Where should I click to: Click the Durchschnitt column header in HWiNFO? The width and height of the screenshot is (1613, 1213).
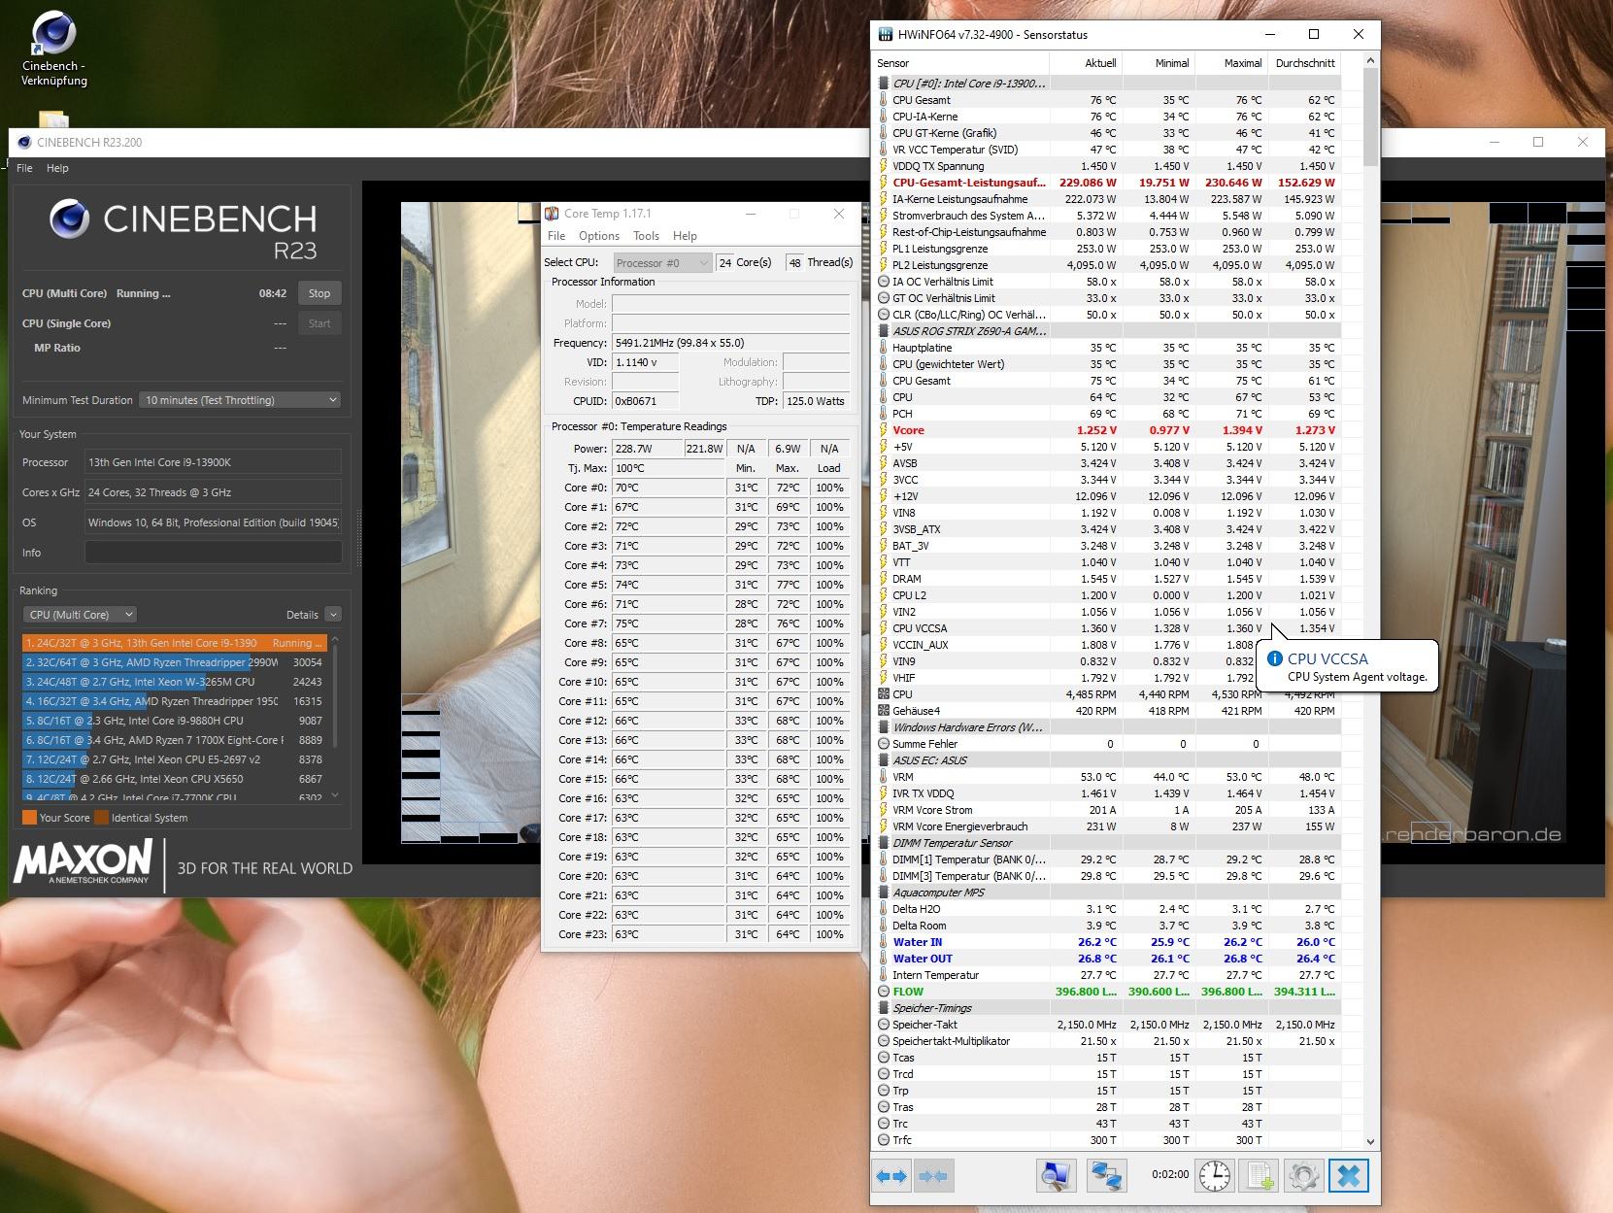click(1305, 63)
